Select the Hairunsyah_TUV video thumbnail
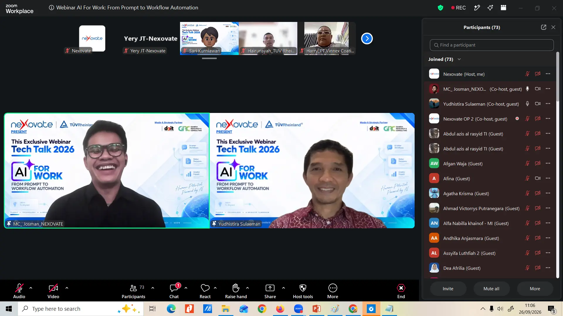The image size is (563, 316). (268, 38)
